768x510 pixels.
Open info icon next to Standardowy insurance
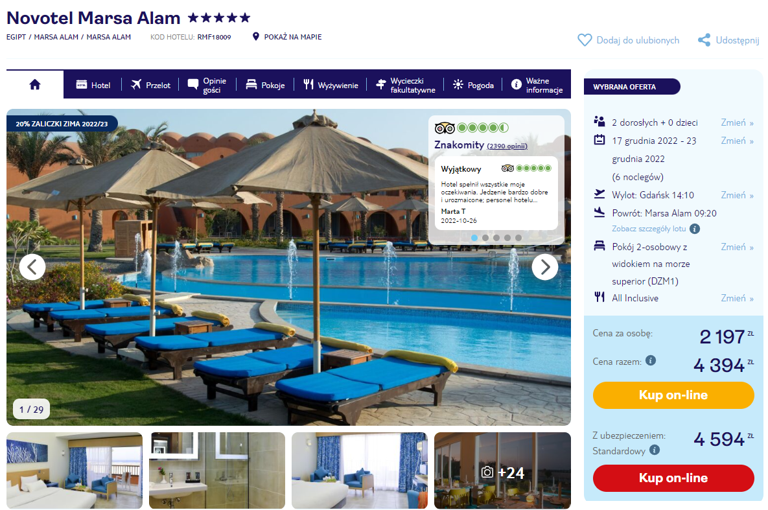(655, 450)
